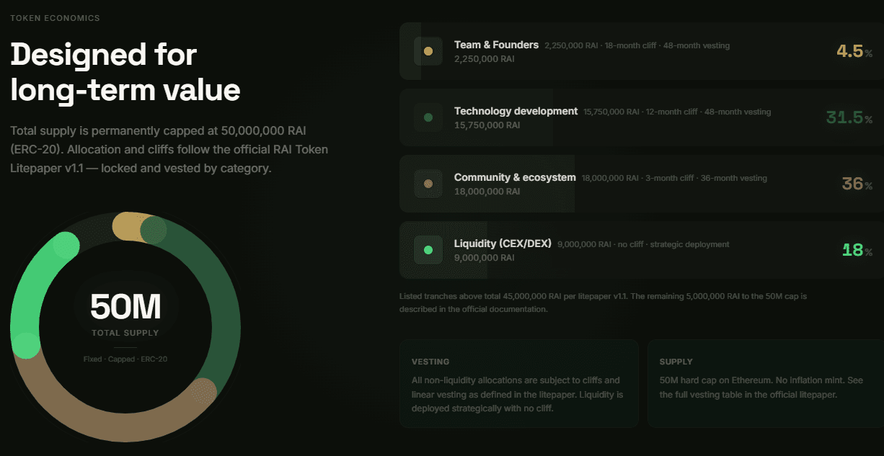The height and width of the screenshot is (456, 884).
Task: Select the Team & Founders allocation title
Action: point(496,45)
